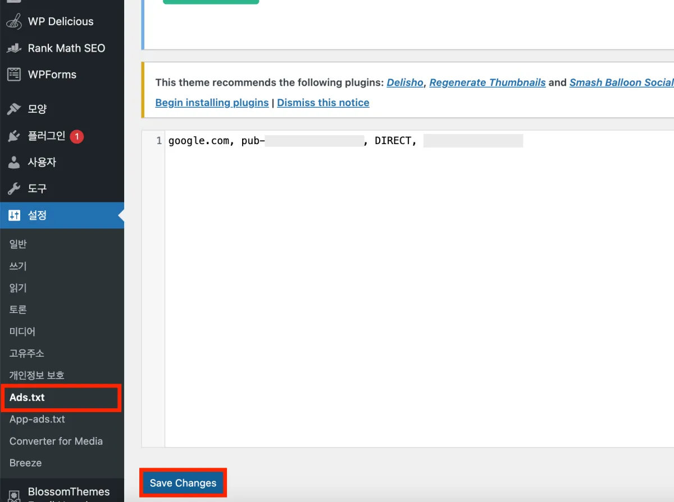674x502 pixels.
Task: Follow the Regenerate Thumbnails link
Action: [488, 82]
